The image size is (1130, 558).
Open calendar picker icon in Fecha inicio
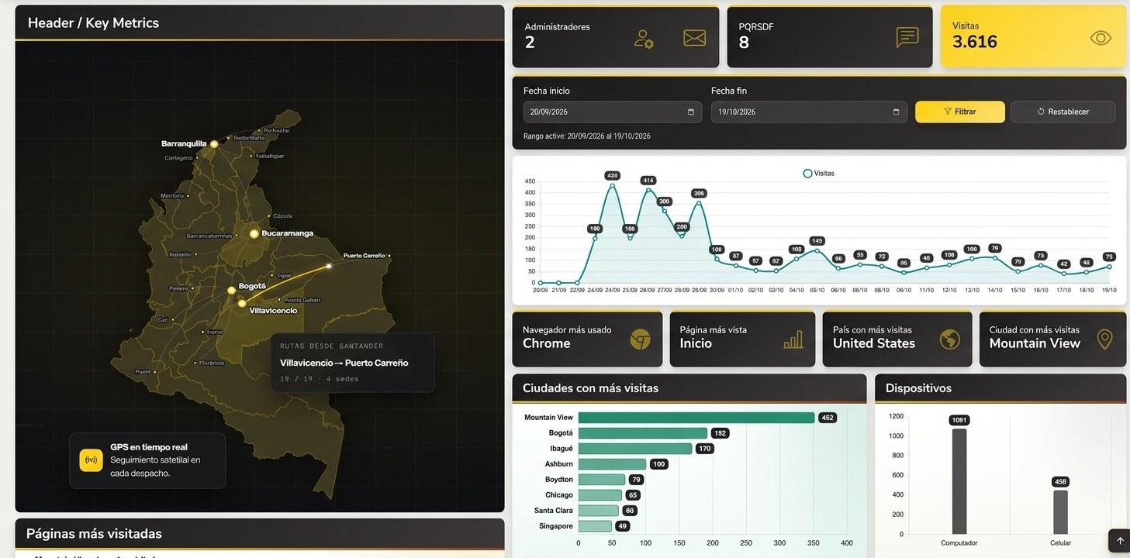[x=691, y=112]
